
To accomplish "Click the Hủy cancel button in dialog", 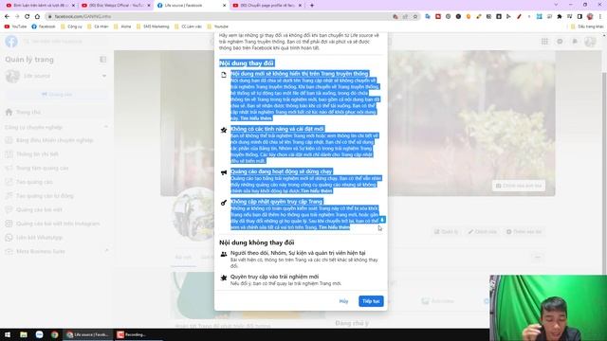I will point(343,301).
